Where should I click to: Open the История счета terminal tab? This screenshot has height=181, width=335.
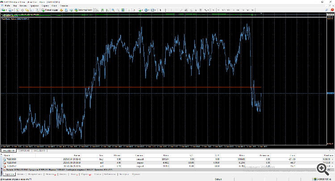tap(35, 174)
